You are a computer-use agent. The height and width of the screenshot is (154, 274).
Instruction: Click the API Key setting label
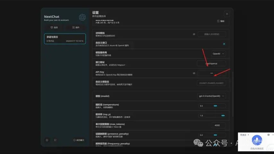[100, 72]
